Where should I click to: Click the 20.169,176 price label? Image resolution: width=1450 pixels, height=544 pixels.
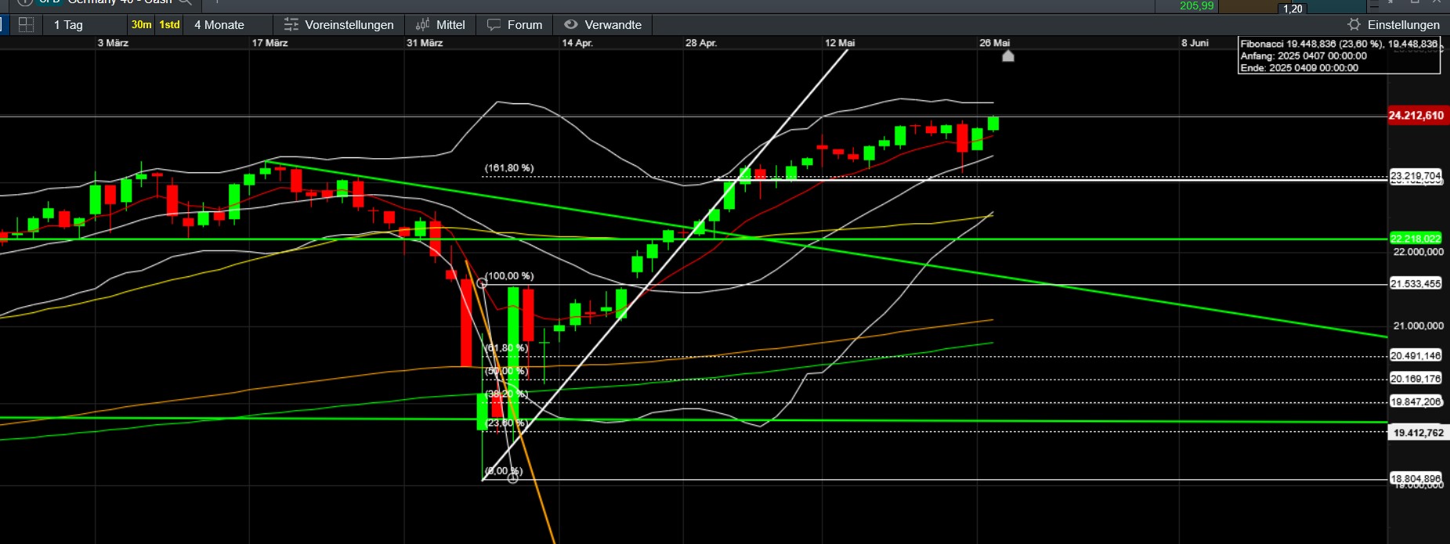click(1416, 379)
